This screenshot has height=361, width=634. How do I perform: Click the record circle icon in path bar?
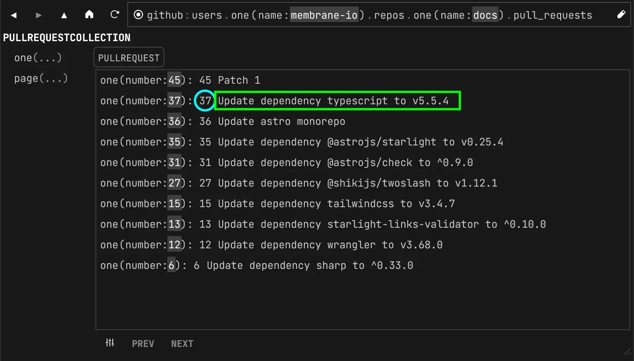[138, 15]
